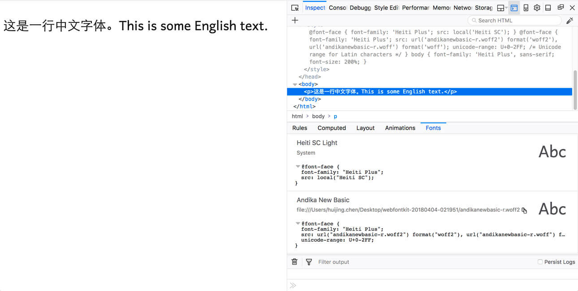The image size is (578, 291).
Task: Activate Responsive Design Mode
Action: click(526, 8)
